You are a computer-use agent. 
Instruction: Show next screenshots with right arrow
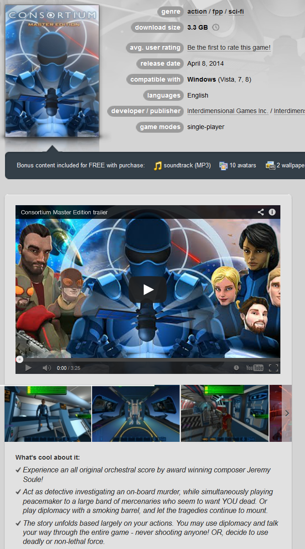[287, 413]
